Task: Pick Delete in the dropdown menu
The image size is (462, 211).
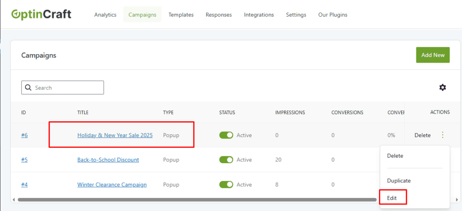Action: [395, 156]
